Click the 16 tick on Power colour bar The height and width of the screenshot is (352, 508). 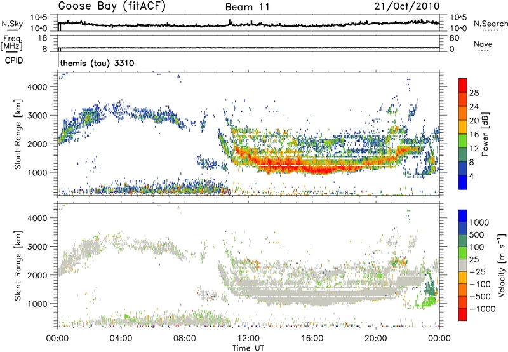tap(474, 134)
